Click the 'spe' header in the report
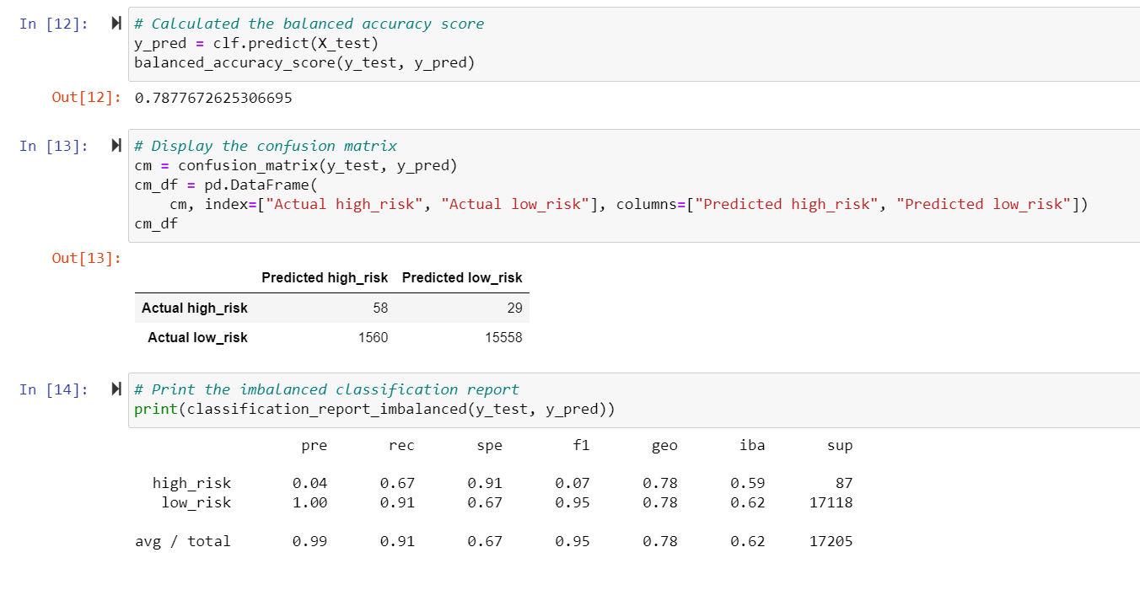This screenshot has height=590, width=1140. click(x=490, y=445)
